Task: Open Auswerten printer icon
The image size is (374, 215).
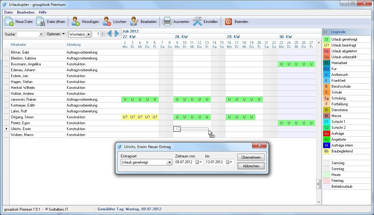Action: (167, 22)
